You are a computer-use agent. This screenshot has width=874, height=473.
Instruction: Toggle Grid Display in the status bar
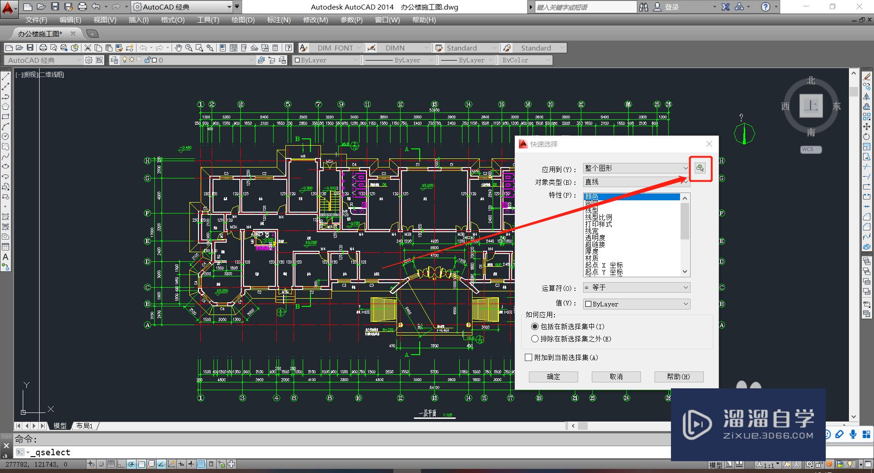111,464
